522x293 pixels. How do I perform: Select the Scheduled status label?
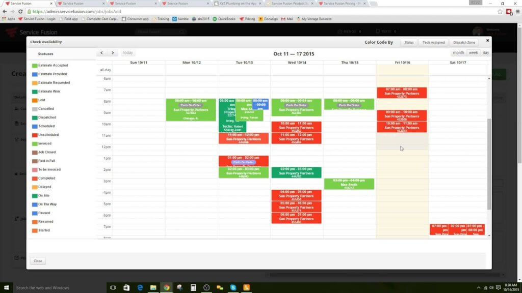point(46,126)
